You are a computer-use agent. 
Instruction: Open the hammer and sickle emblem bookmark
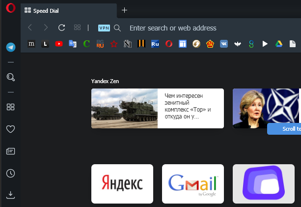coord(210,44)
